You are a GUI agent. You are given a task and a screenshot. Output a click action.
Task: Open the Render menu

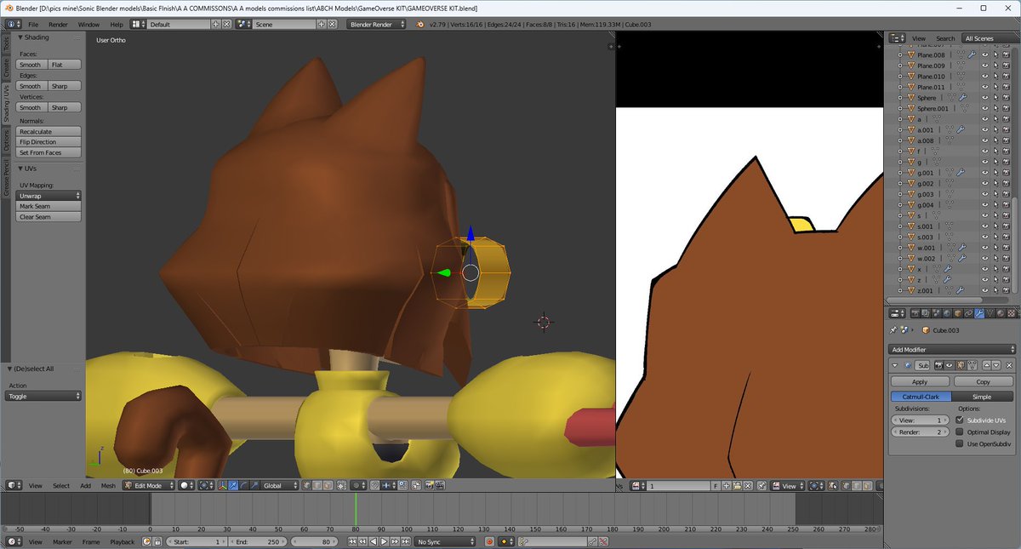[x=58, y=24]
